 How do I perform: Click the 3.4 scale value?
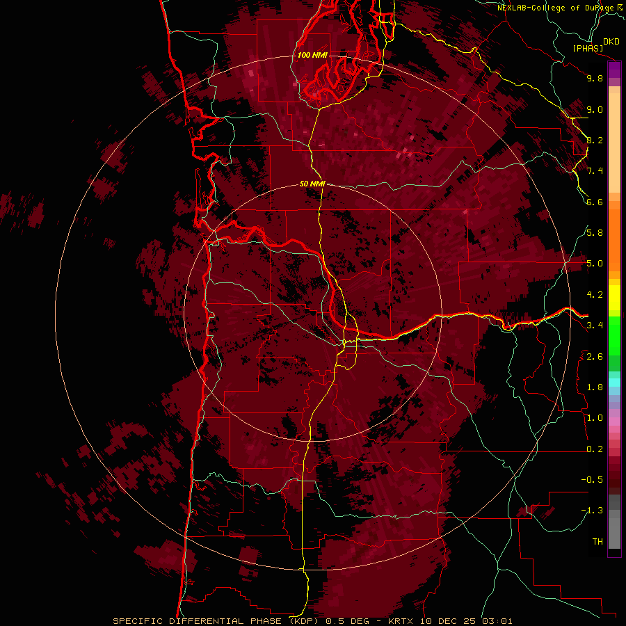(595, 326)
